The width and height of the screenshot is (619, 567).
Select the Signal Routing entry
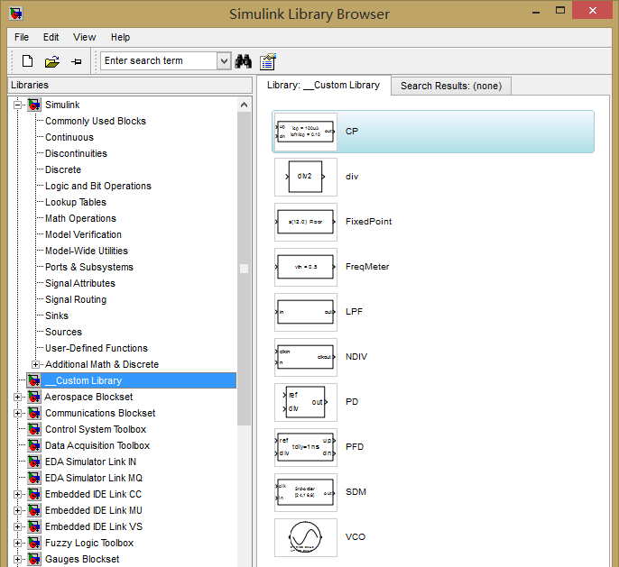76,299
